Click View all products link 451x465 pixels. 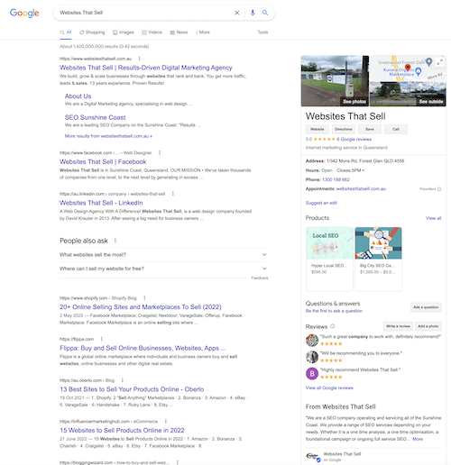coord(433,218)
